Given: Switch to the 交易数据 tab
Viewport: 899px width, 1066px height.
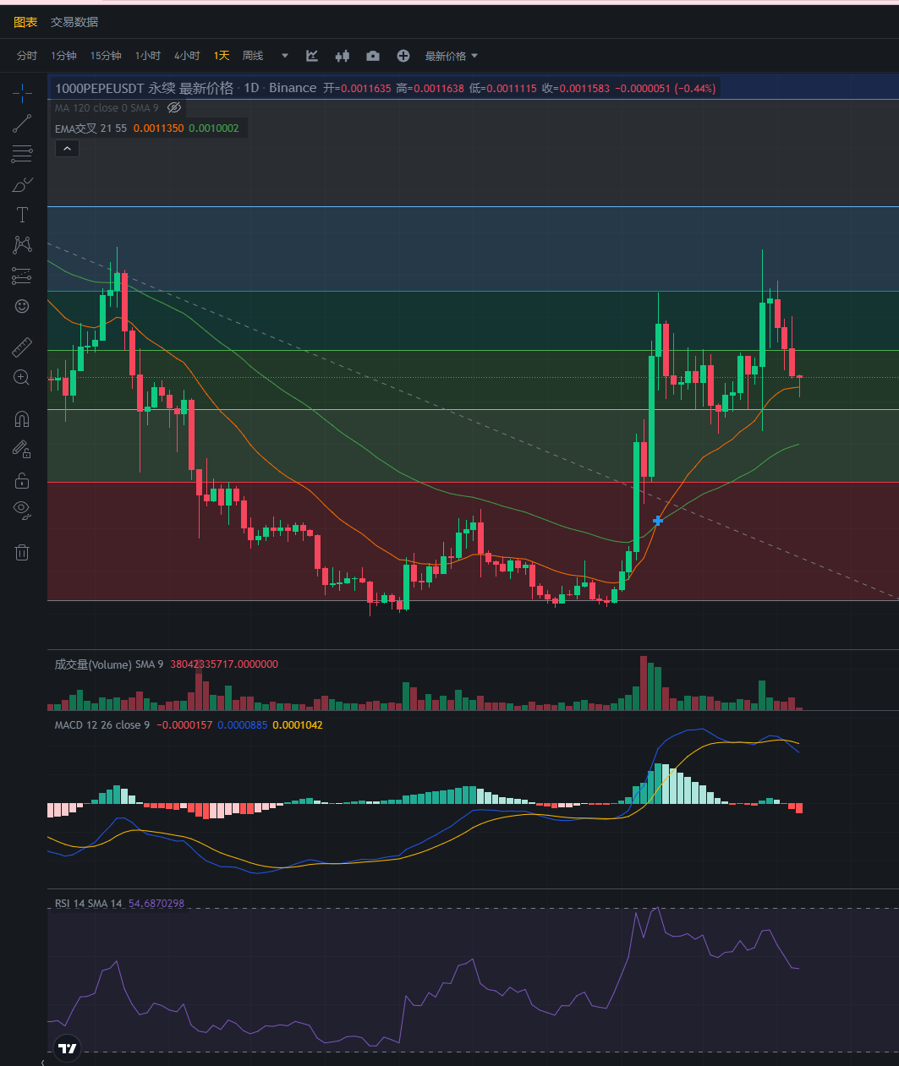Looking at the screenshot, I should [74, 22].
